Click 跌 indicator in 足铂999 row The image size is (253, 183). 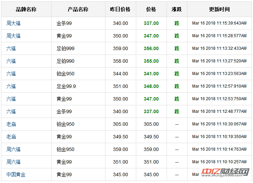point(177,48)
